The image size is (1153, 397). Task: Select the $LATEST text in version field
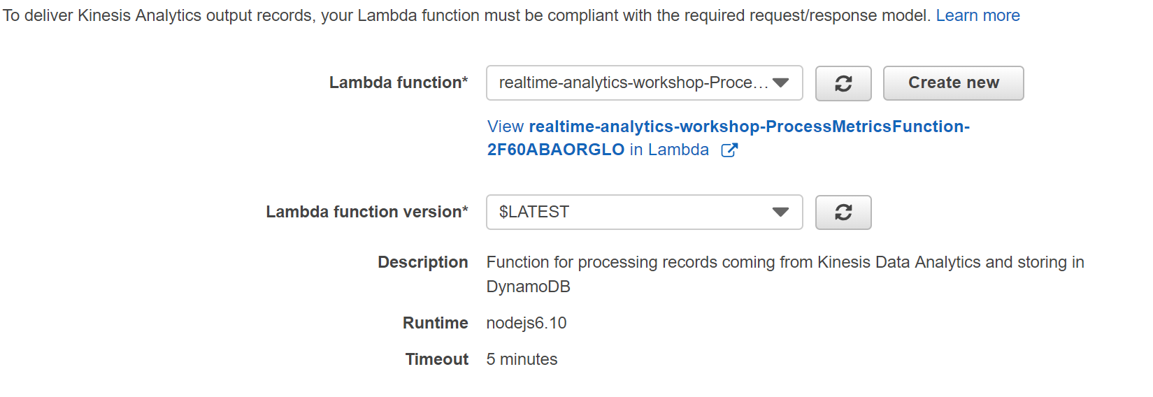tap(534, 212)
